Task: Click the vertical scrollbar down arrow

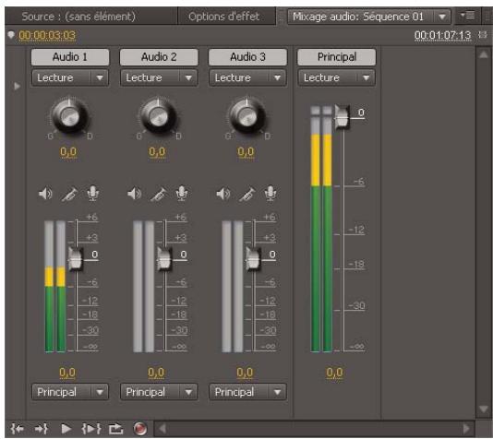Action: click(x=484, y=409)
